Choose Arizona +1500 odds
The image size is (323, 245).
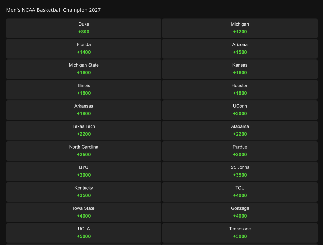[x=240, y=49]
